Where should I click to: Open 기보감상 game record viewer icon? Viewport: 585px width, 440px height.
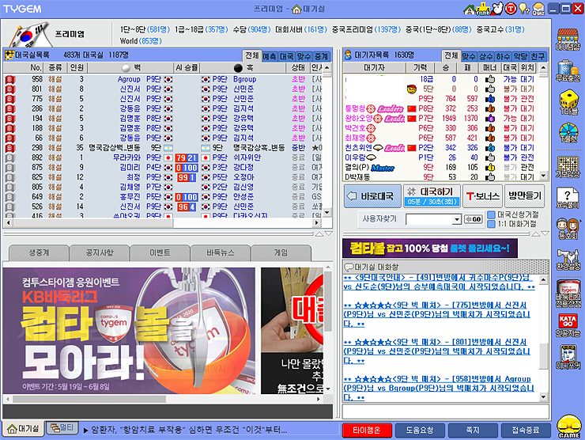[568, 167]
